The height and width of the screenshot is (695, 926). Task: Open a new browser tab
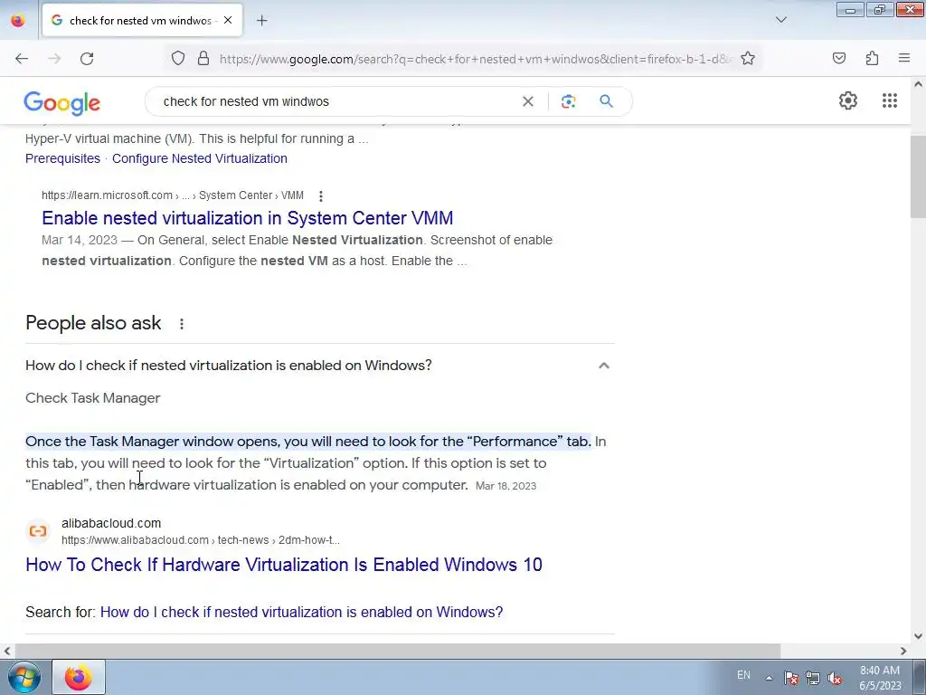pos(262,21)
